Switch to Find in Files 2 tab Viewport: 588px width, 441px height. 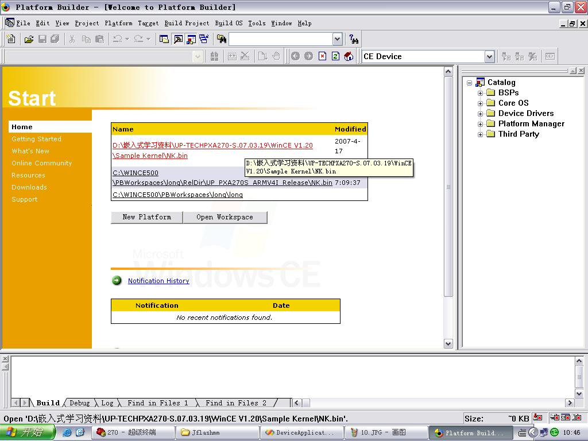(x=236, y=403)
